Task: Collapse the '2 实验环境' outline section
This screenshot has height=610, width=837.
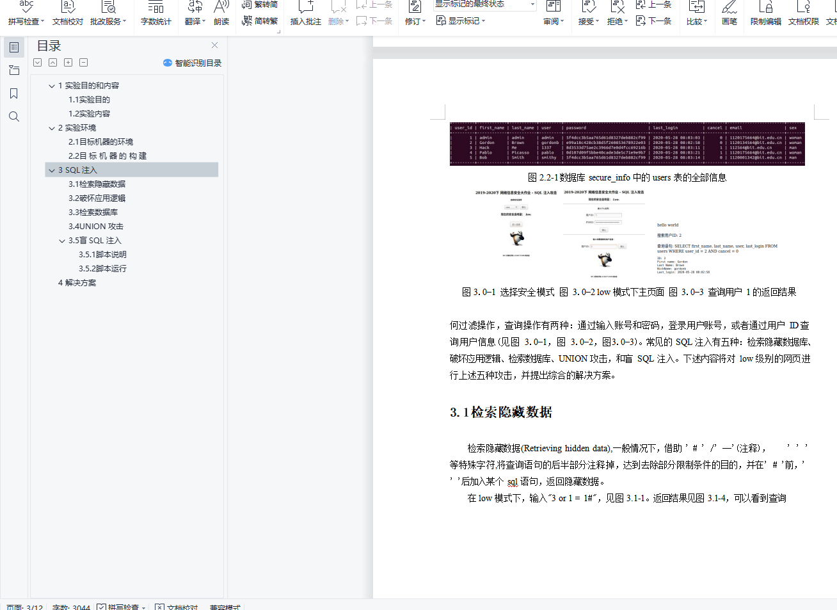Action: click(52, 128)
